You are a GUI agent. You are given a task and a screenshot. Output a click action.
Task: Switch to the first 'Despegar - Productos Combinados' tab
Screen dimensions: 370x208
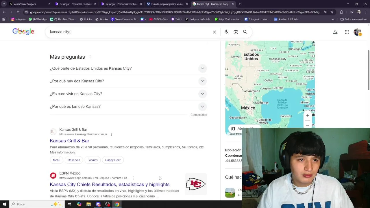click(x=76, y=4)
